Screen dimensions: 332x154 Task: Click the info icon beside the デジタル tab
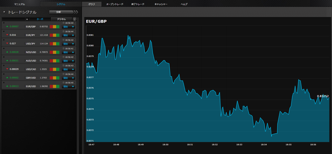click(x=74, y=19)
